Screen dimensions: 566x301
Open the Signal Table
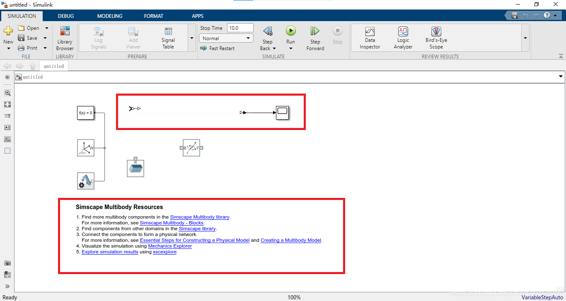tap(168, 38)
